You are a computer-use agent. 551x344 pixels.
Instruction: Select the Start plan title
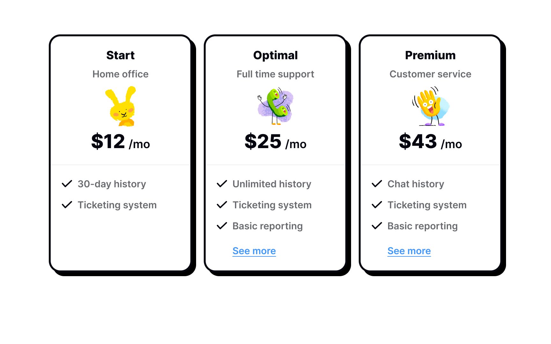tap(121, 55)
